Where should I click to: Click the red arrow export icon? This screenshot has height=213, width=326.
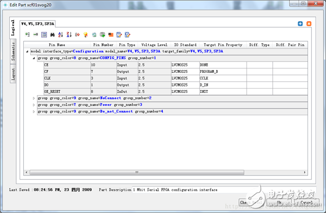click(78, 35)
